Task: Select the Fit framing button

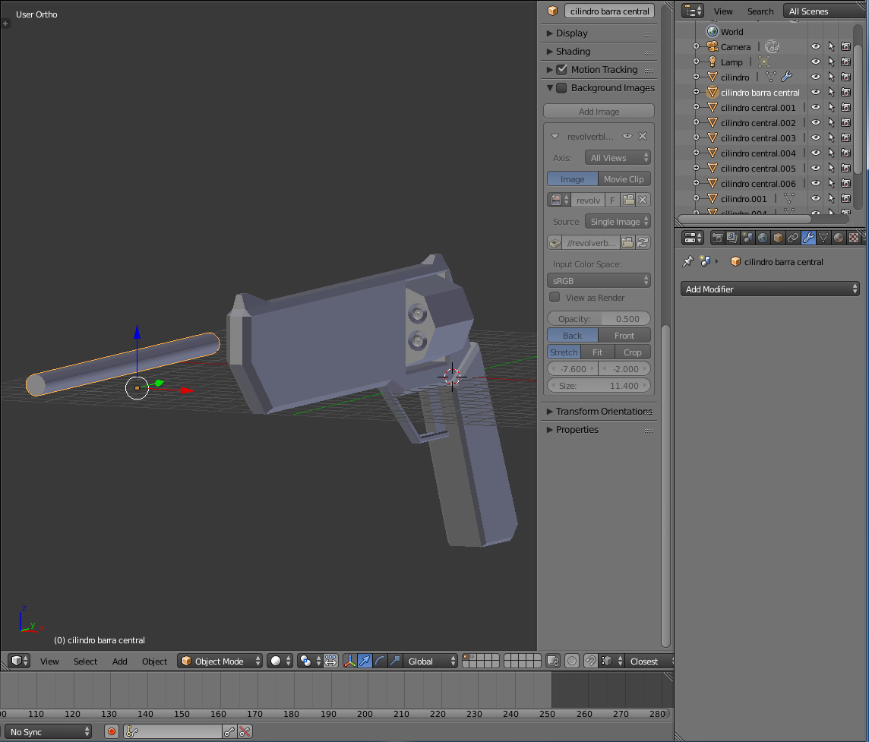Action: pos(597,352)
